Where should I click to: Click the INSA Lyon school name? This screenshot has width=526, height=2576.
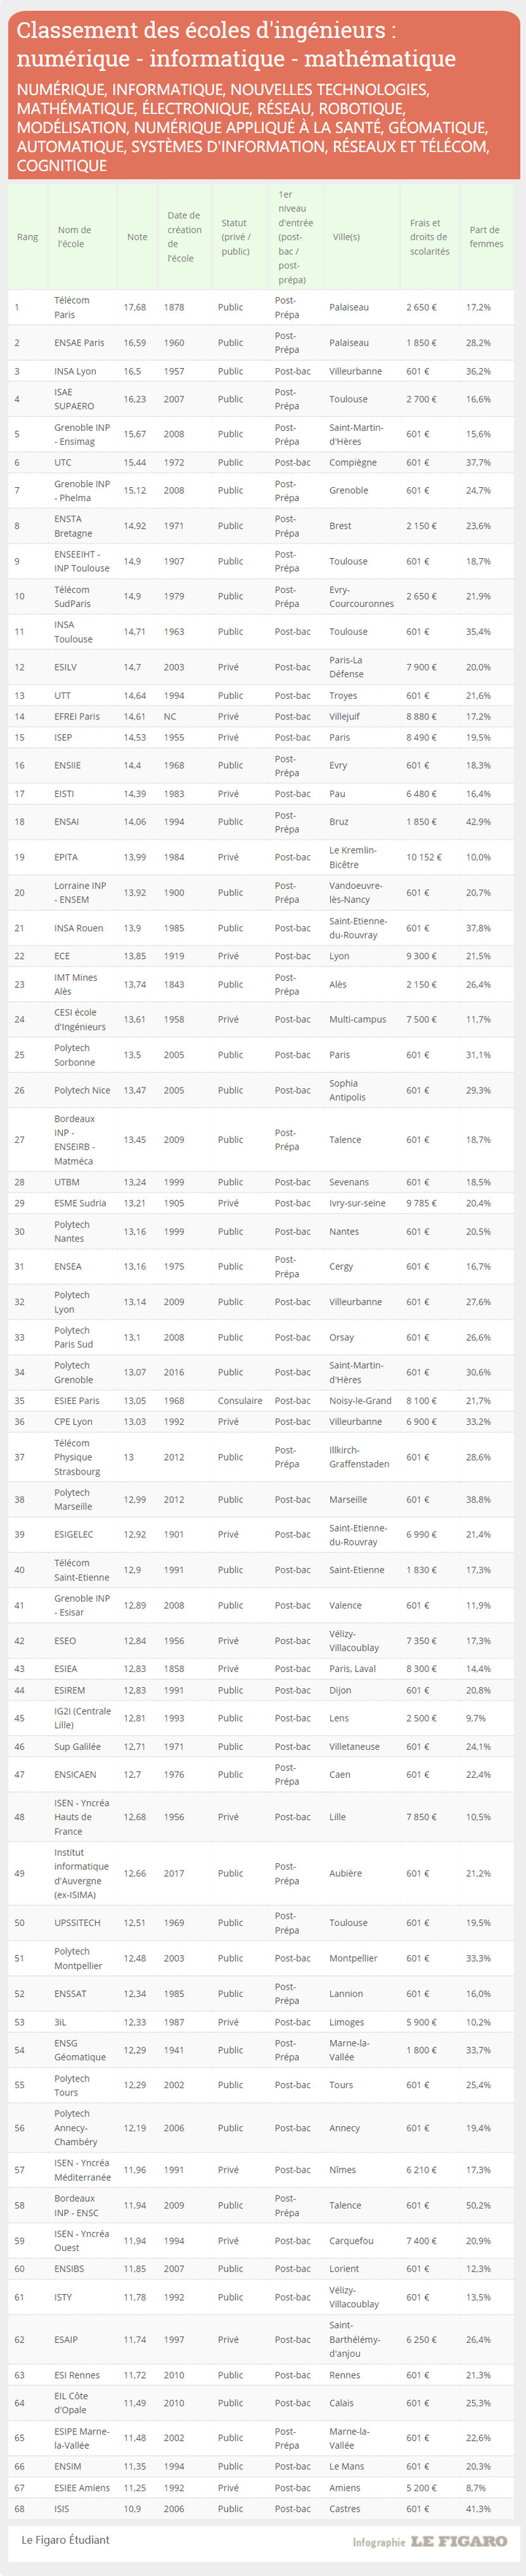point(75,371)
